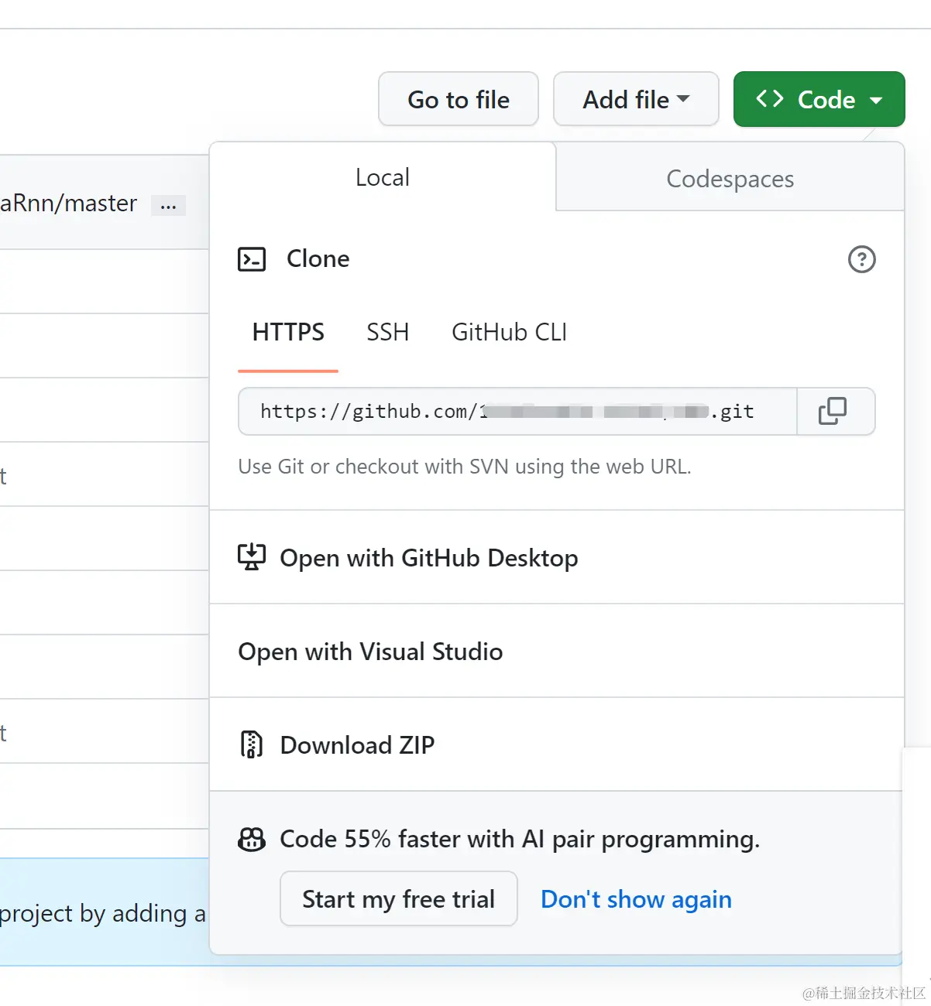Select the HTTPS clone option
Image resolution: width=931 pixels, height=1006 pixels.
tap(288, 332)
